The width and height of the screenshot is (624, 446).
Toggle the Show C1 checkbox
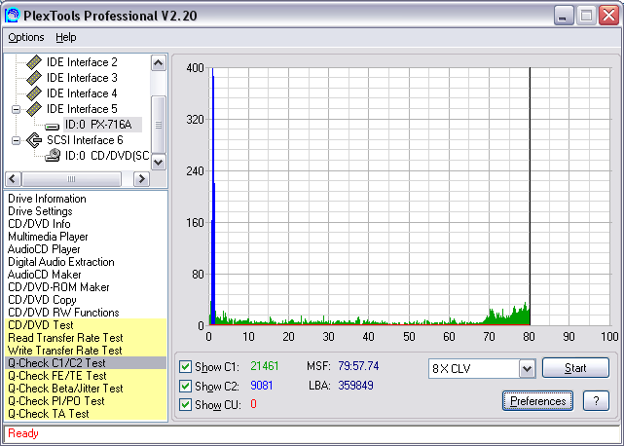[185, 366]
